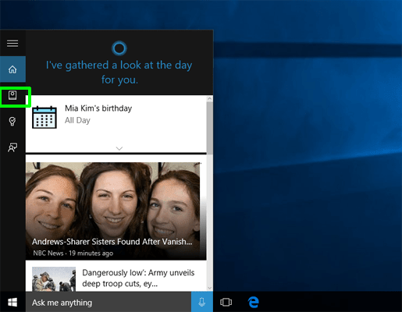Screen dimensions: 402x312
Task: Open the Andrews-Sharer Sisters news story
Action: click(x=116, y=211)
